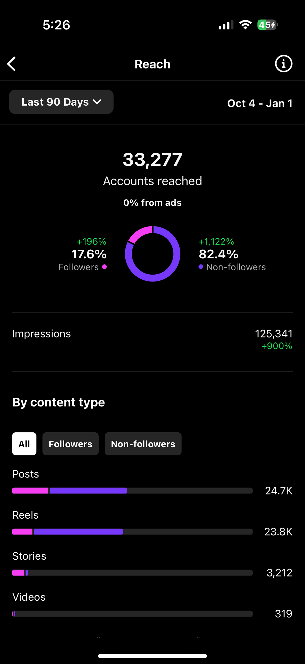
Task: Tap the back arrow icon
Action: click(x=12, y=64)
